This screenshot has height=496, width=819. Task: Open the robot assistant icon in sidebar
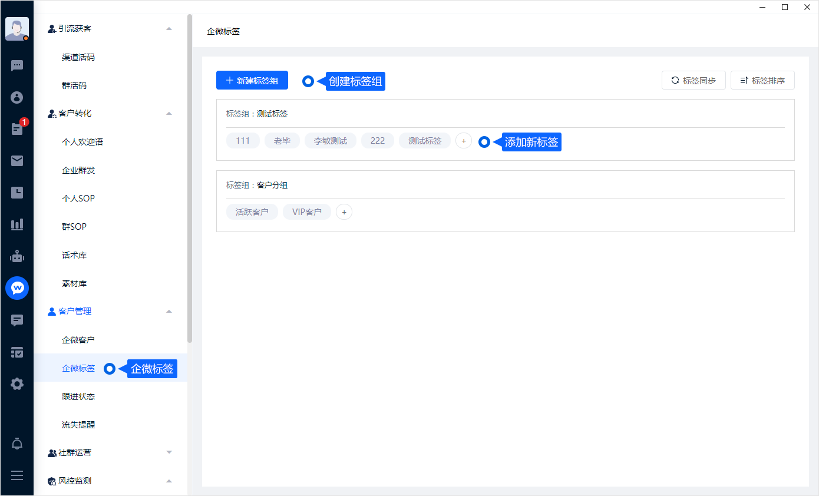click(17, 256)
